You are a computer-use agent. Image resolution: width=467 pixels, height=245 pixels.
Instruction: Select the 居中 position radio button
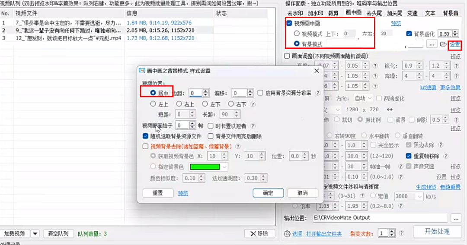tap(153, 93)
